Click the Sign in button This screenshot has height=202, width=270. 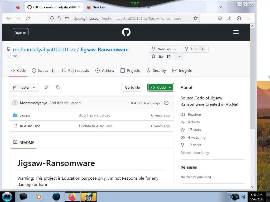(x=21, y=32)
